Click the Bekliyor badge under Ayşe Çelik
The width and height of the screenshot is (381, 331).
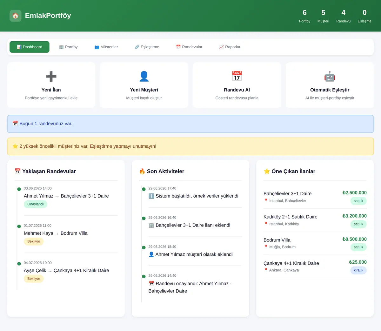pyautogui.click(x=34, y=279)
